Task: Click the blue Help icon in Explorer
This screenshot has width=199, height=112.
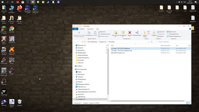Action: [x=190, y=29]
